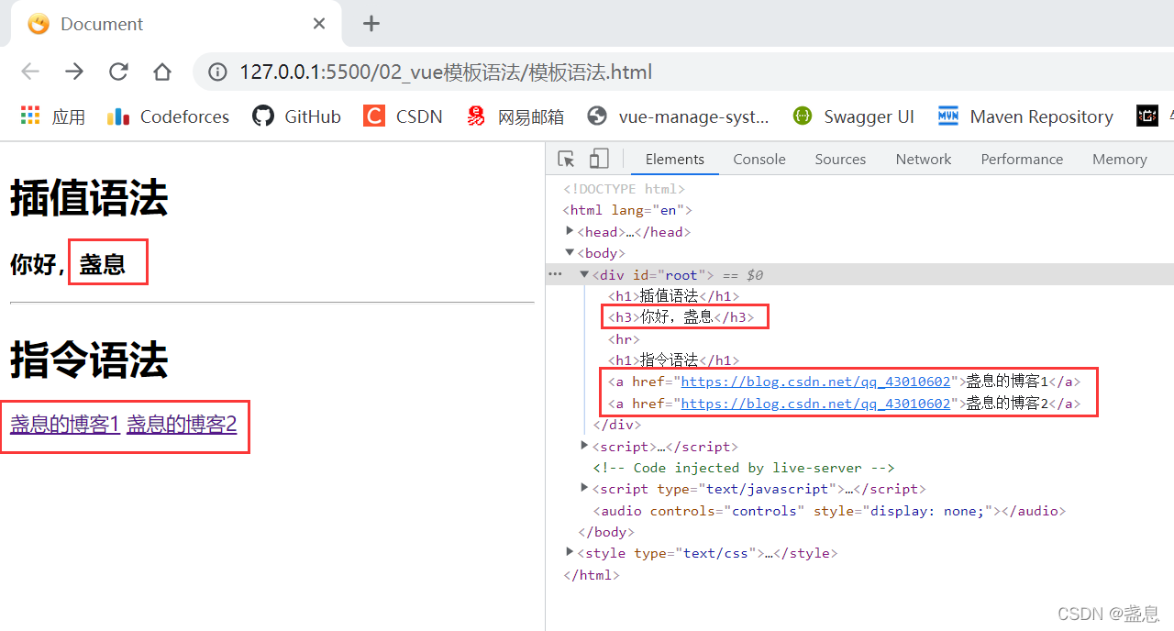Screen dimensions: 1174x631
Task: Select the <h1>指令语法</h1> line in DevTools
Action: coord(673,360)
